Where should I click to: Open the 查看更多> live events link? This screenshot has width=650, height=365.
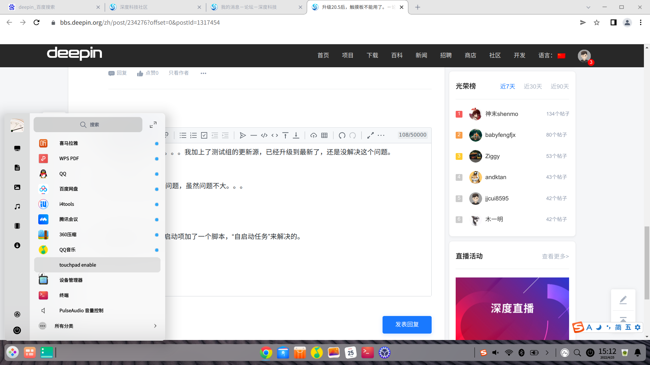[555, 257]
